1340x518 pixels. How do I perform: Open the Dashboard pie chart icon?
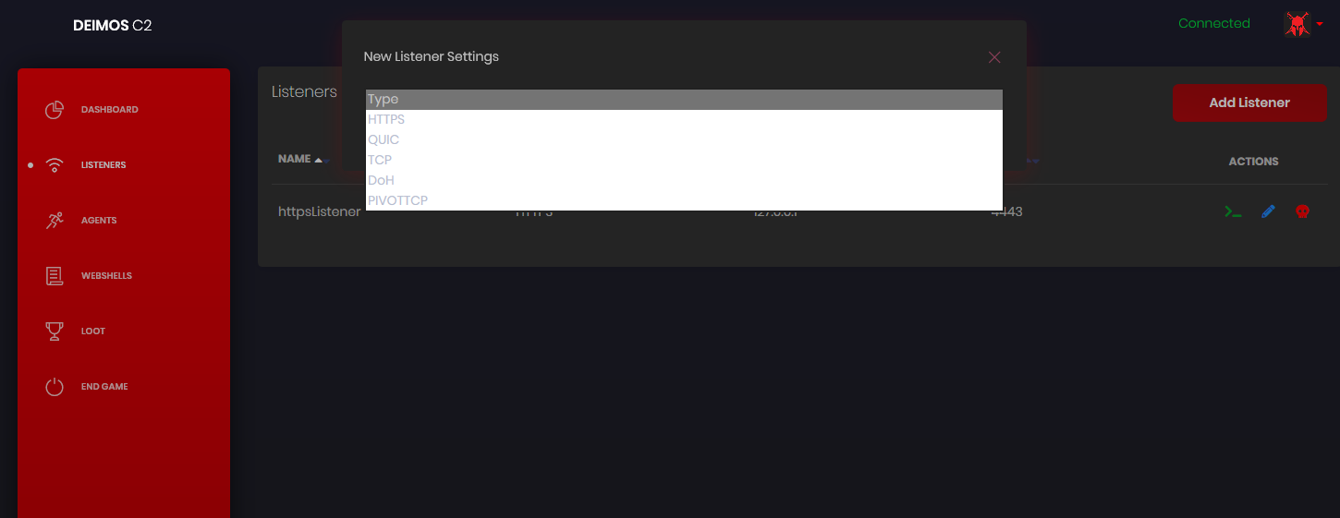[55, 110]
